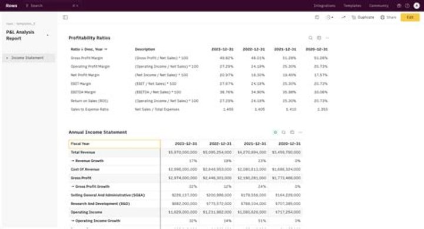Viewport: 424px width, 229px height.
Task: Select the 2023-12-31 header in Income Statement table
Action: click(x=185, y=144)
